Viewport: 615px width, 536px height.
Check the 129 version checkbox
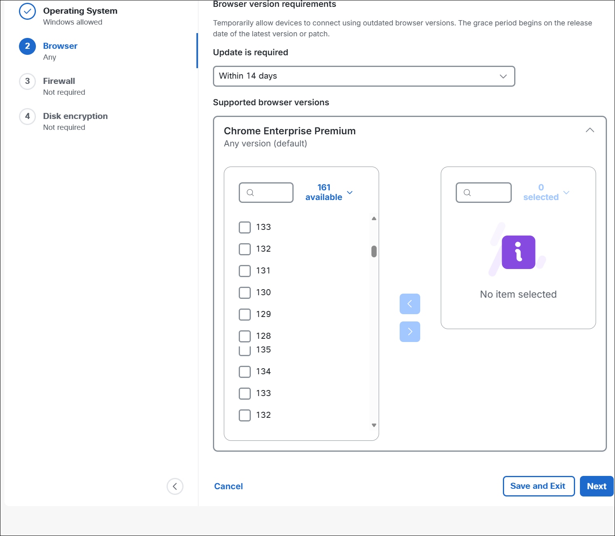coord(245,314)
